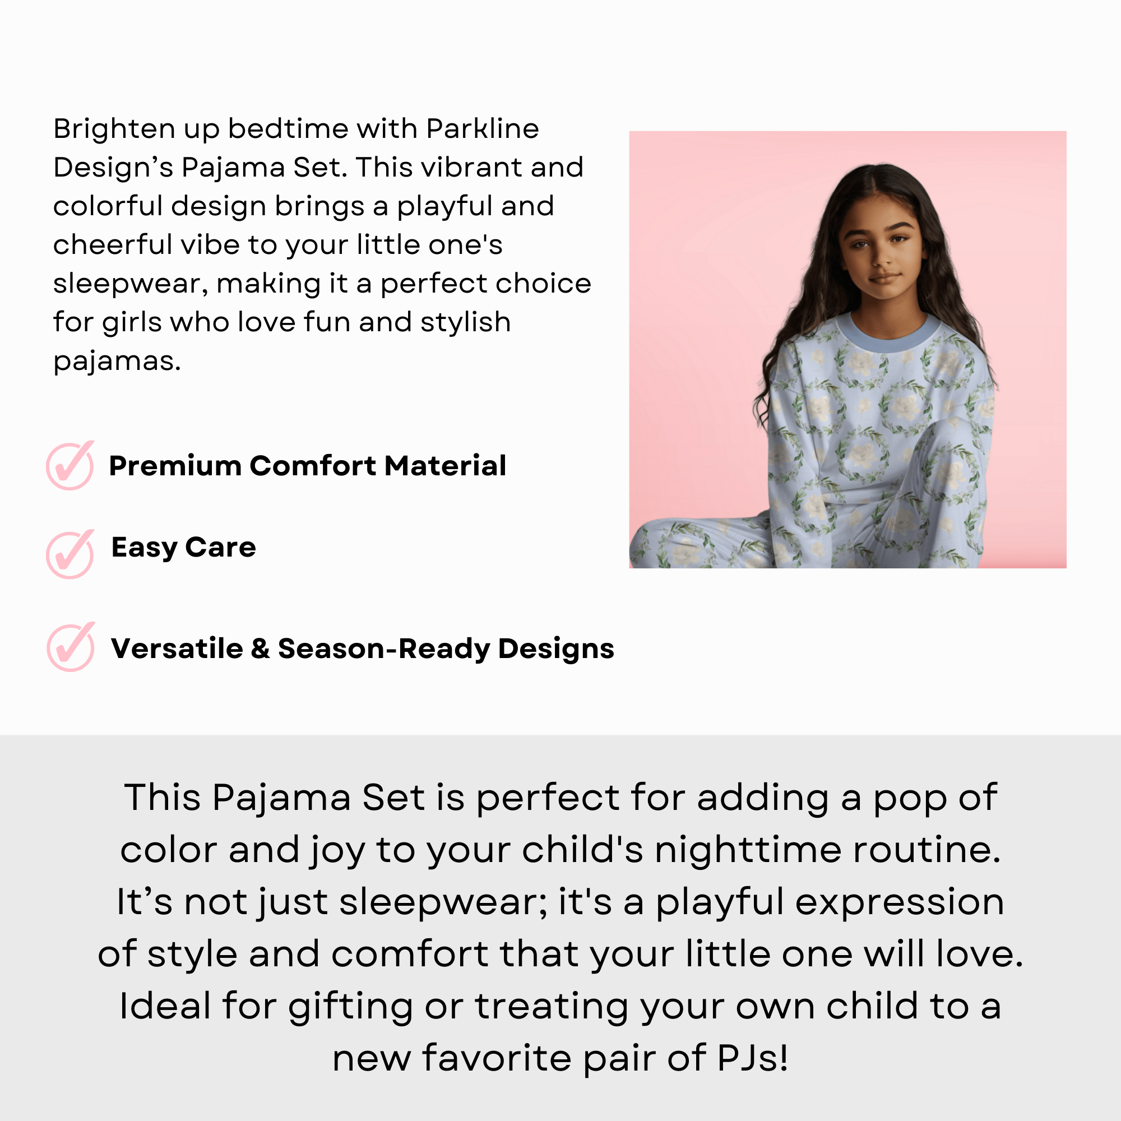This screenshot has width=1121, height=1121.
Task: Open the pajama set product photo
Action: coord(847,349)
